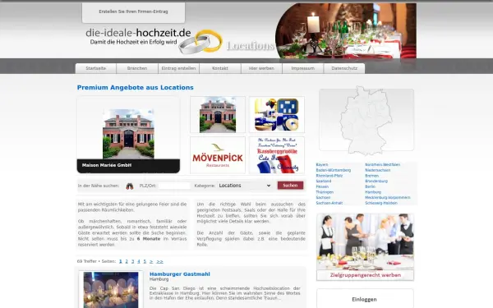The height and width of the screenshot is (308, 493).
Task: Click the binoculars icon beside 'In der Nähe suchen'
Action: tap(130, 186)
